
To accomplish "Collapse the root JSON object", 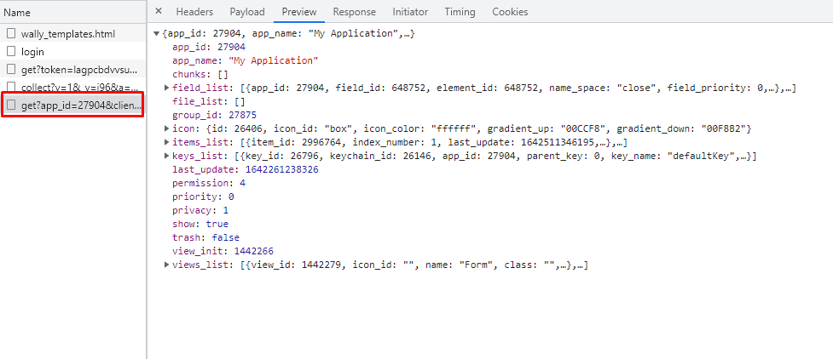I will 155,33.
